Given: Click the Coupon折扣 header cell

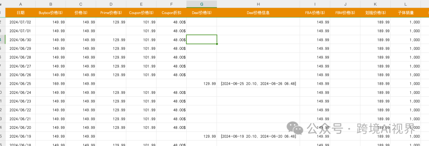Looking at the screenshot, I should pyautogui.click(x=171, y=13).
